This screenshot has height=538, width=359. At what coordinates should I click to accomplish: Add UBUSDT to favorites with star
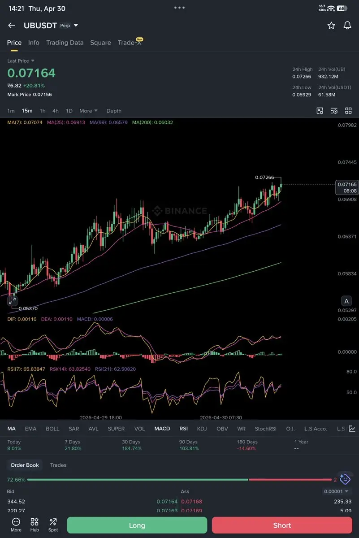(x=331, y=26)
